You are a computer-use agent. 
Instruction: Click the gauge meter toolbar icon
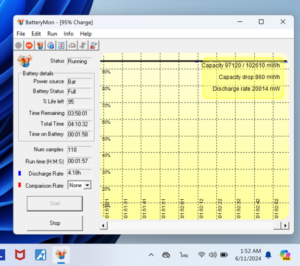72,46
